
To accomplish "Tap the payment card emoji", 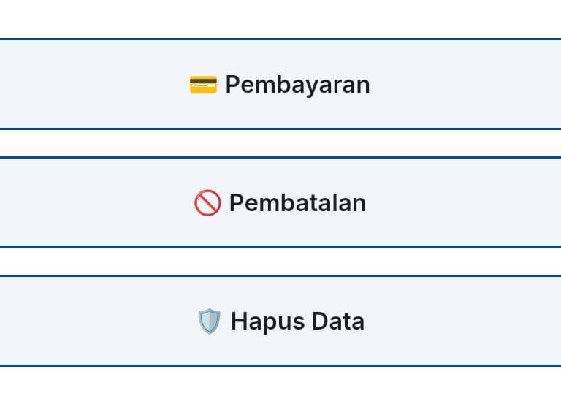I will click(x=203, y=85).
